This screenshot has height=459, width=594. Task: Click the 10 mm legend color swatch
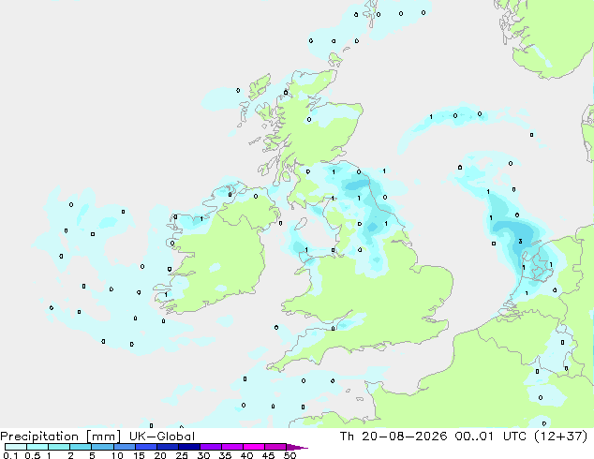point(124,447)
